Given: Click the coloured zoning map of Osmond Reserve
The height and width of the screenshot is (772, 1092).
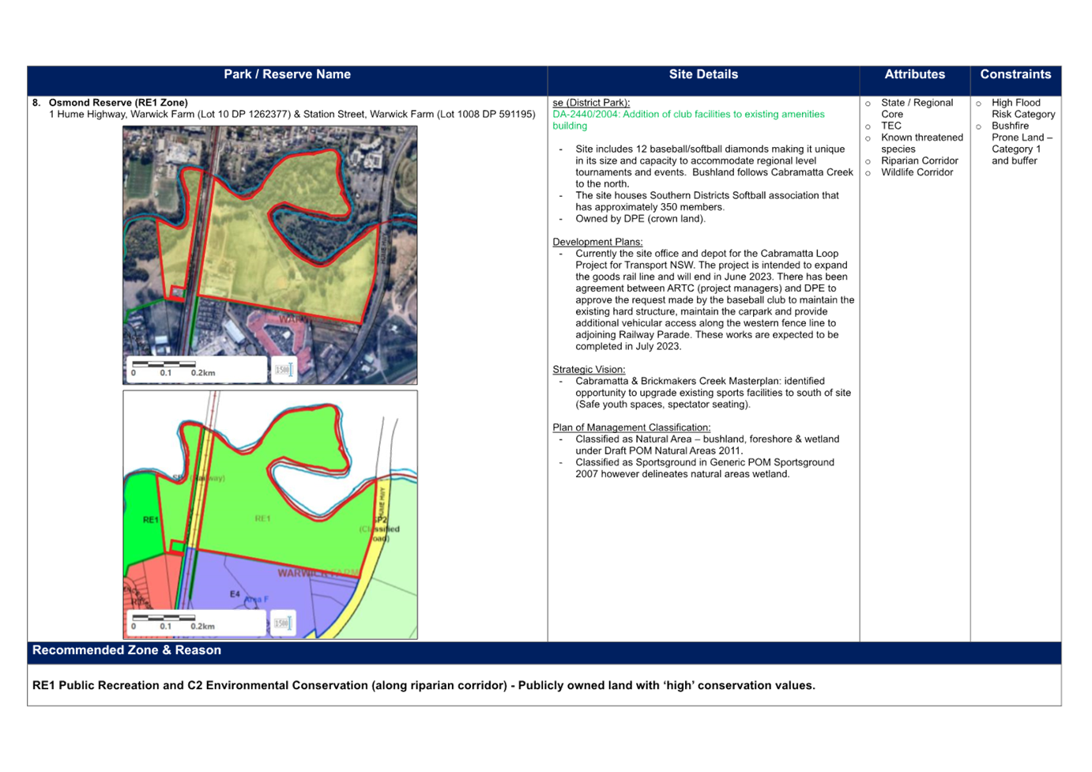Looking at the screenshot, I should [270, 514].
